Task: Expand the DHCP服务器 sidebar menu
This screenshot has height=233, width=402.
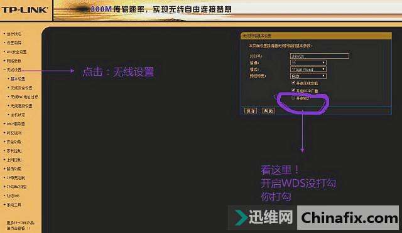Action: point(15,124)
